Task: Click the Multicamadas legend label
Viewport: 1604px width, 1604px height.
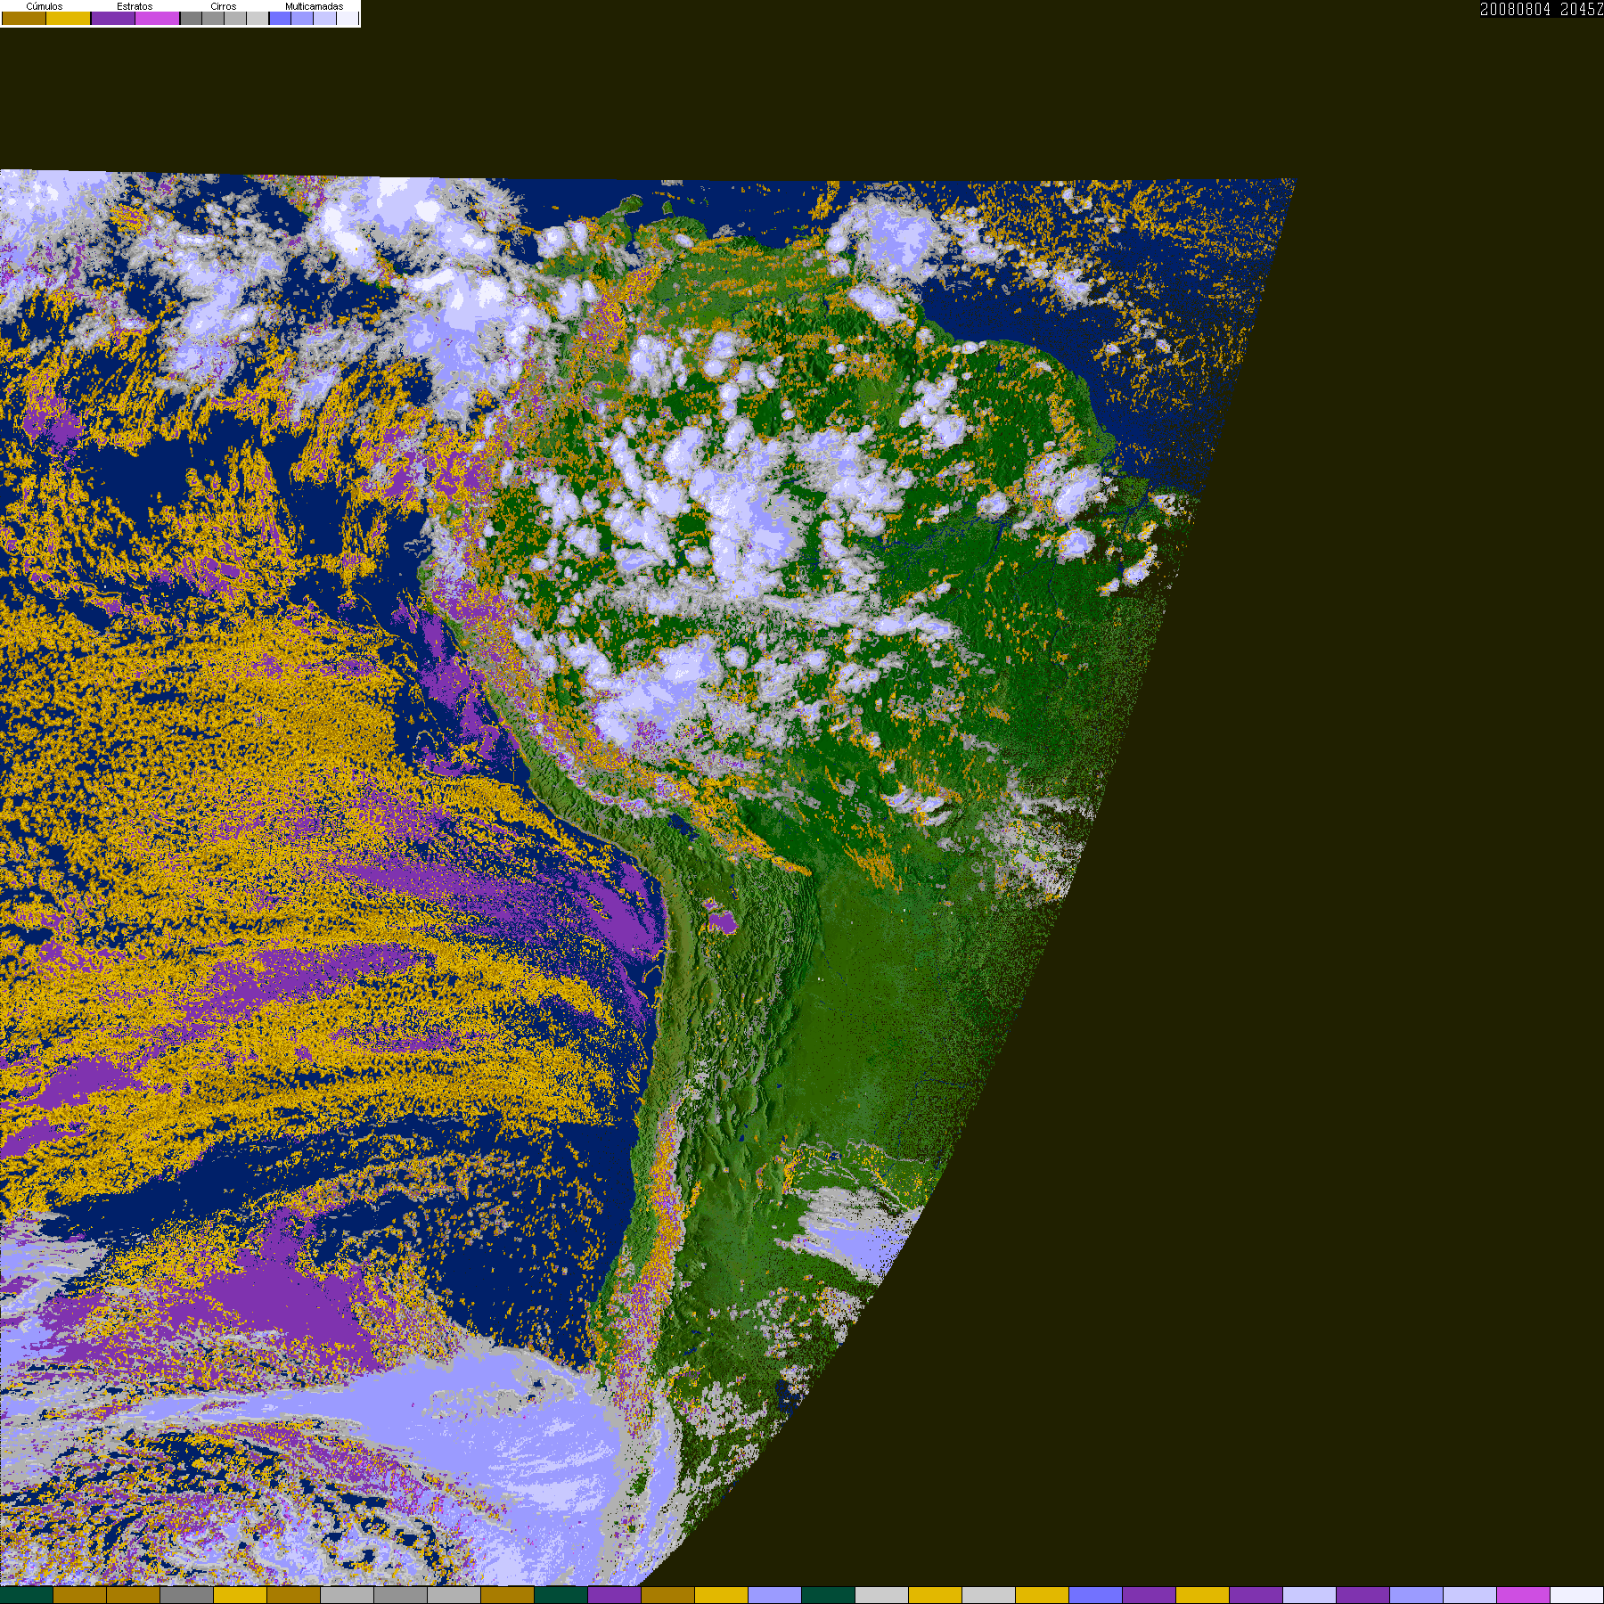Action: pyautogui.click(x=314, y=6)
